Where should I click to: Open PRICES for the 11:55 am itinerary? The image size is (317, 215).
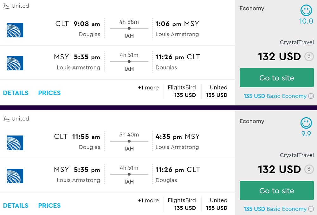[x=49, y=205]
